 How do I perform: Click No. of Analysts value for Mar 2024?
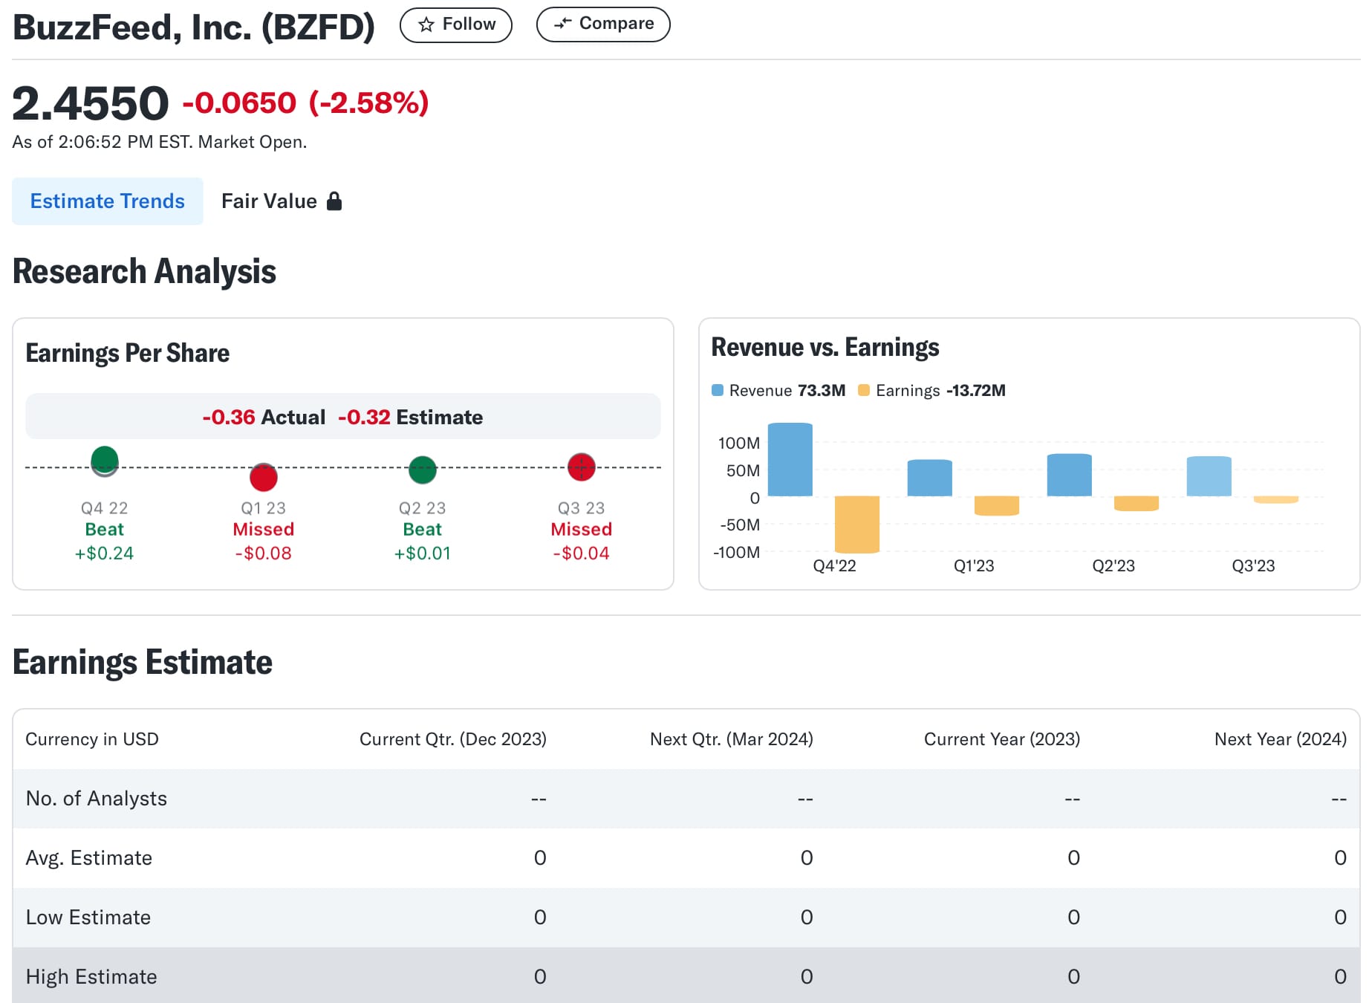(x=805, y=799)
